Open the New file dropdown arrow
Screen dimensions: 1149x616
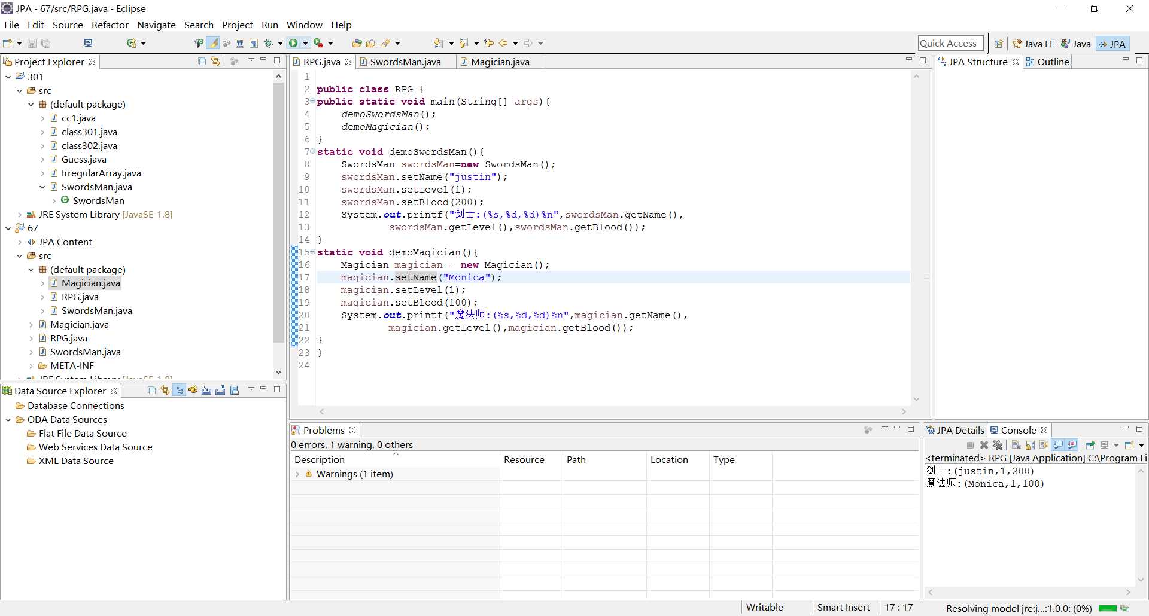point(19,43)
